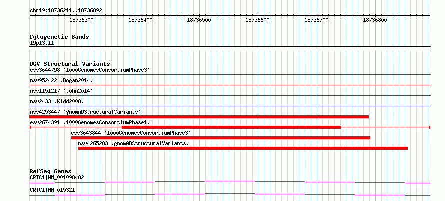Click the chr19:18736211..18736892 region label
Image resolution: width=445 pixels, height=201 pixels.
click(x=66, y=11)
